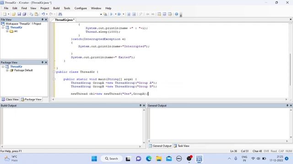Pin the General Output panel
This screenshot has height=164, width=293.
[287, 105]
